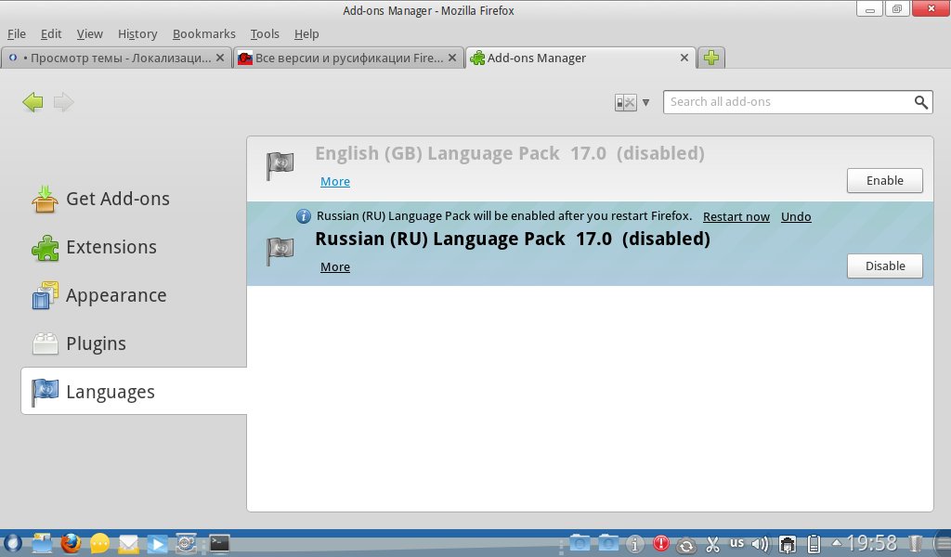Click the red alert tray icon

point(660,544)
